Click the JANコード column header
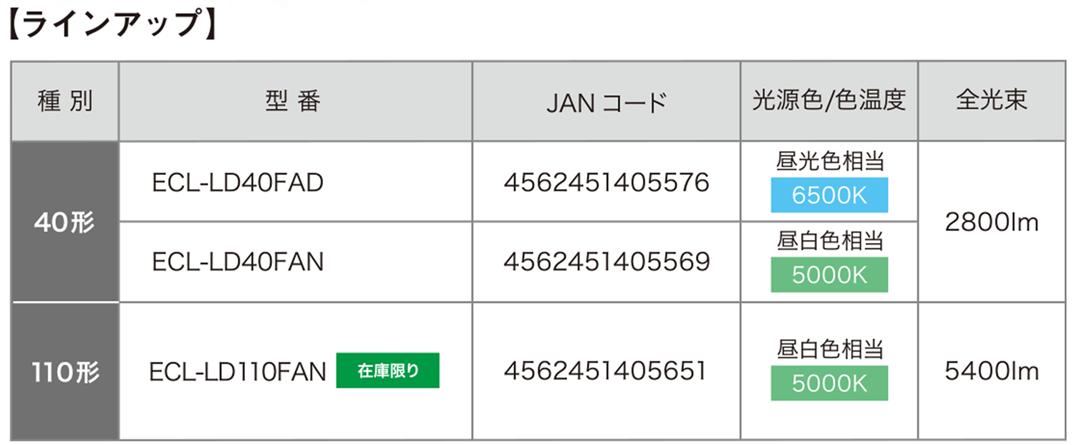 point(606,101)
